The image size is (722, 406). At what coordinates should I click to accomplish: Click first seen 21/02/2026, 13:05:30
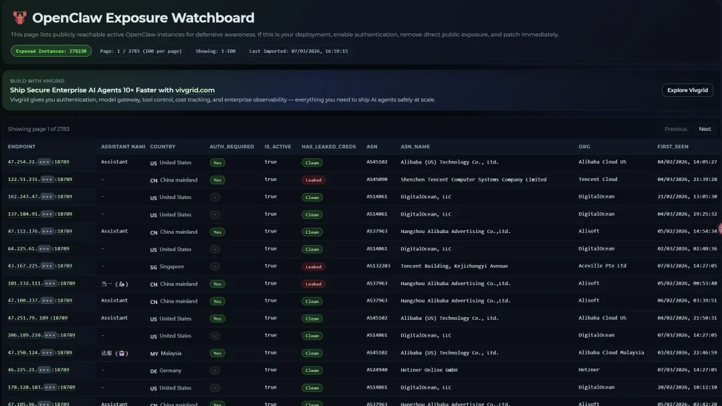[687, 196]
